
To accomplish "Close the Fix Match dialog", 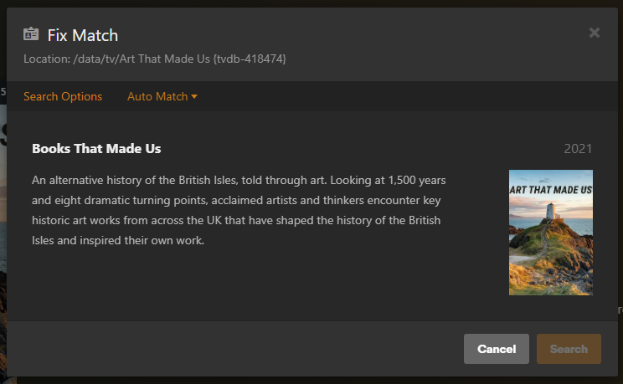I will coord(595,33).
